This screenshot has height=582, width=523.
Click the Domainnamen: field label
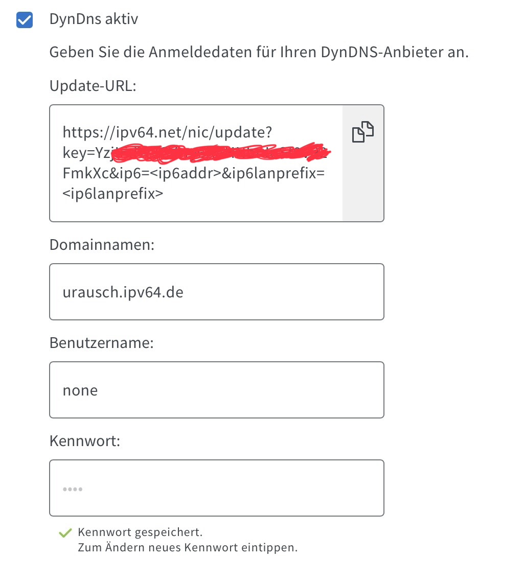(102, 245)
